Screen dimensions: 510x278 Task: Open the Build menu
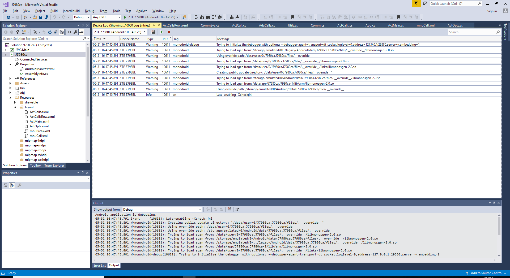point(54,11)
